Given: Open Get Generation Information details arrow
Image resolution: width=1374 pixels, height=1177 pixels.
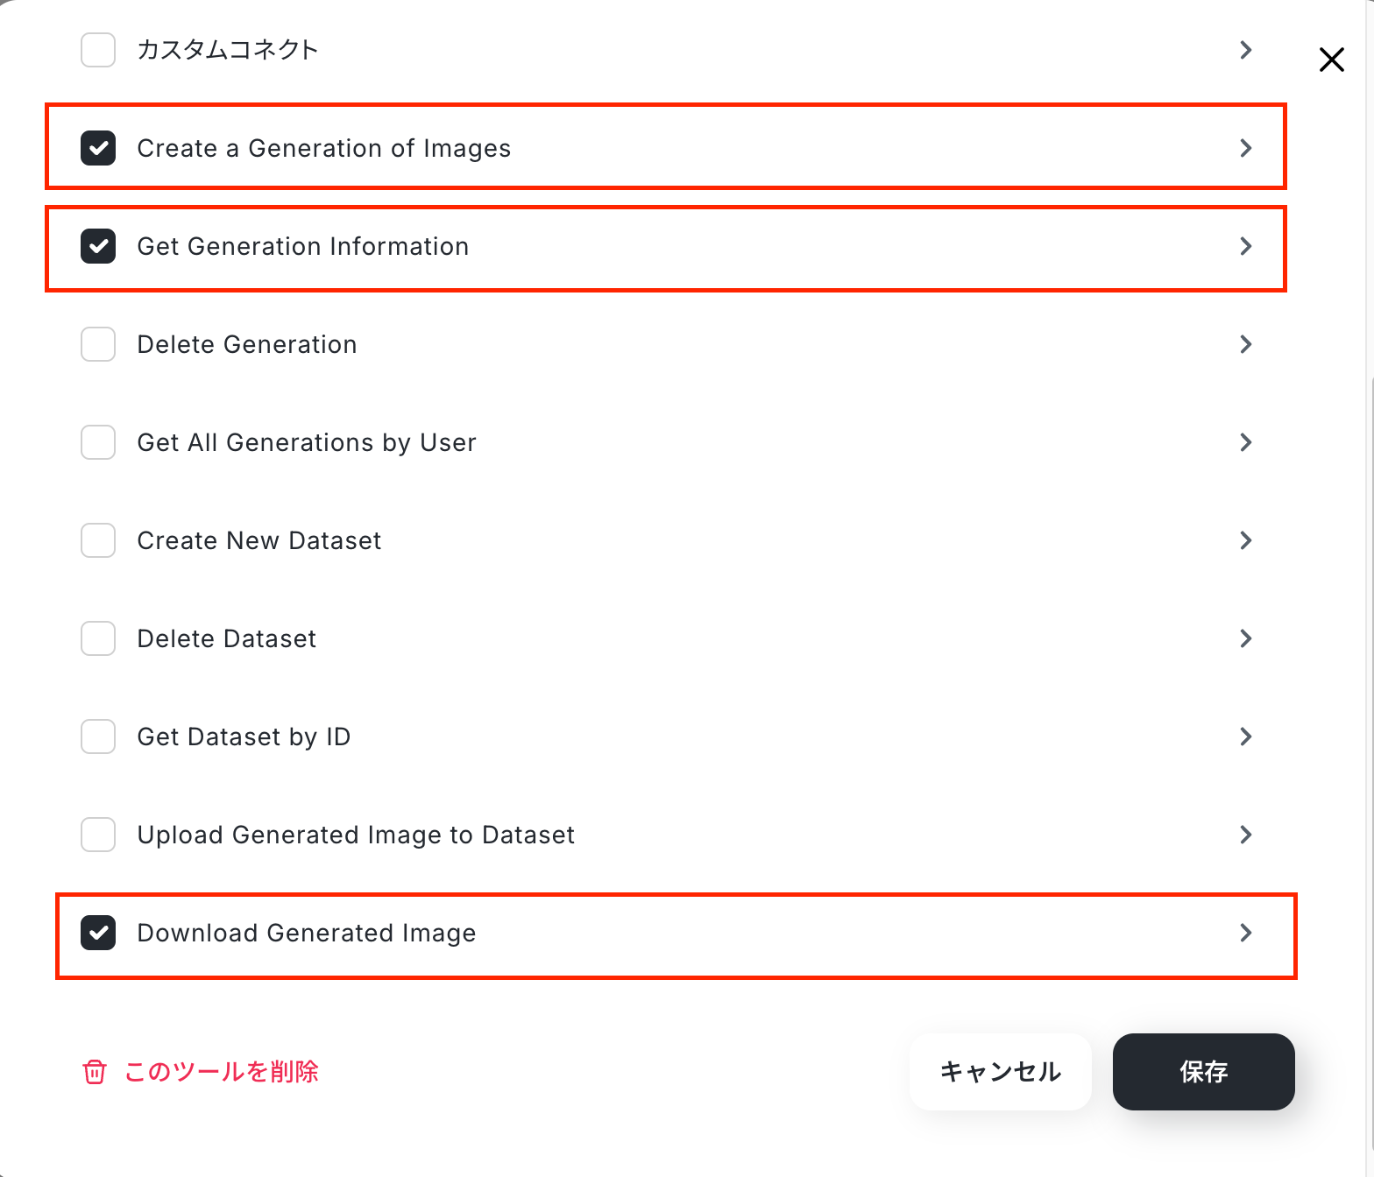Looking at the screenshot, I should pyautogui.click(x=1246, y=246).
